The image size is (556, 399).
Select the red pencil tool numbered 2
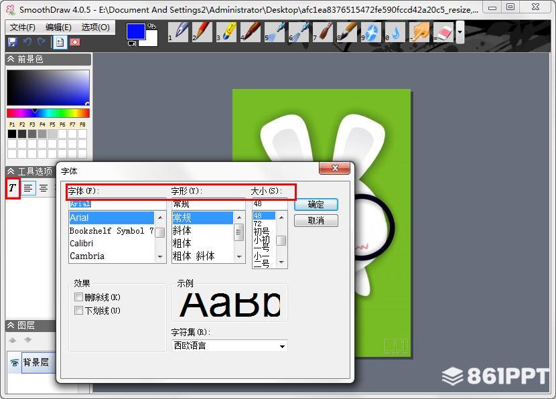tap(202, 32)
